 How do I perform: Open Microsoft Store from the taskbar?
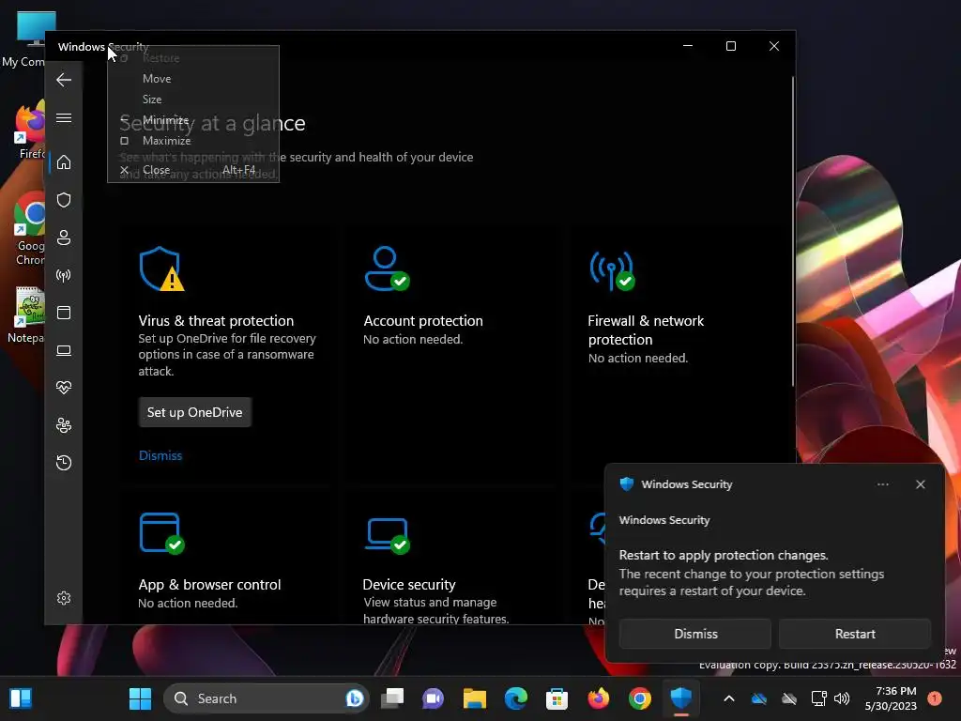tap(557, 698)
